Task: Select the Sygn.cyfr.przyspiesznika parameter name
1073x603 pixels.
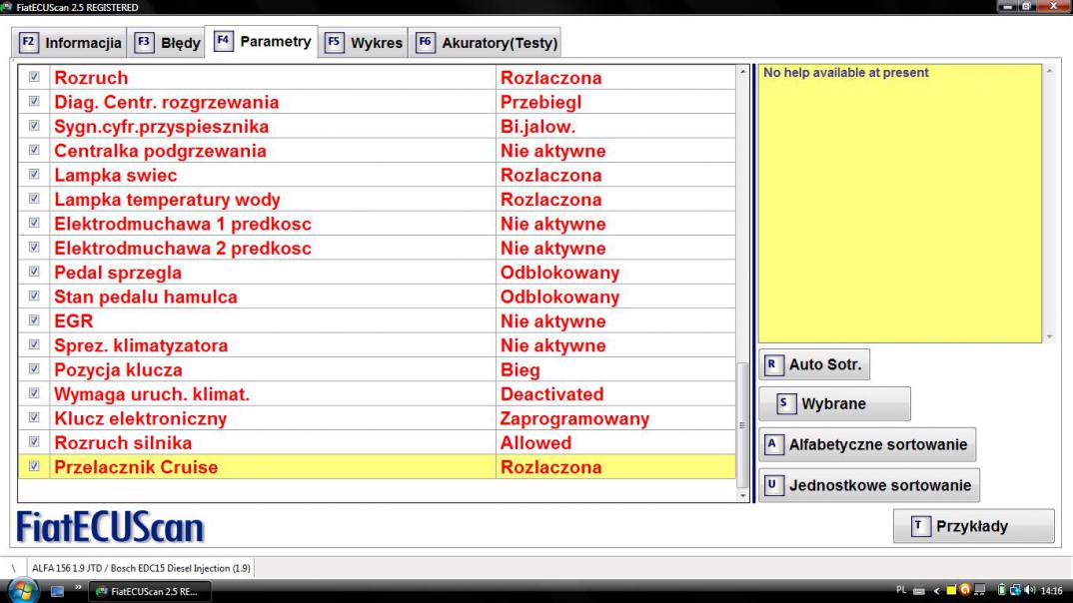Action: 162,127
